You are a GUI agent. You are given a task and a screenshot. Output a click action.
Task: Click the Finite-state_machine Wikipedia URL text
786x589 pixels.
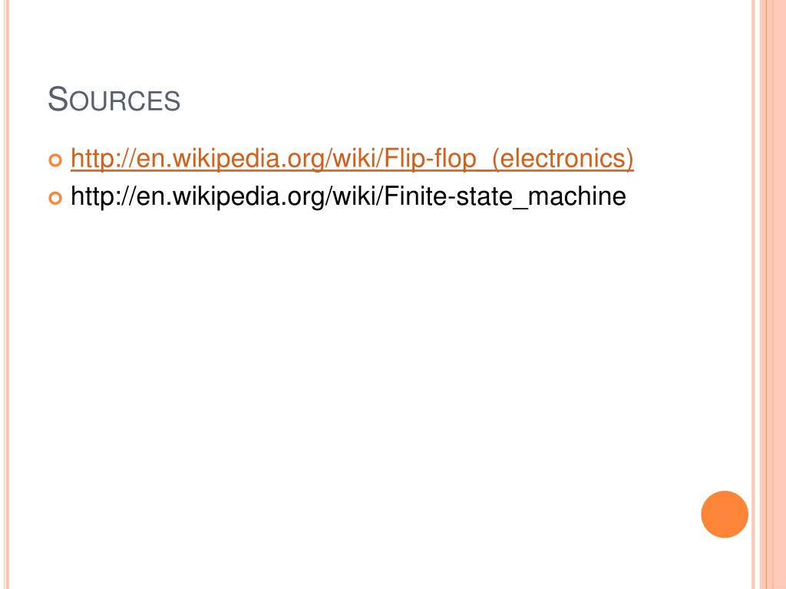point(348,196)
